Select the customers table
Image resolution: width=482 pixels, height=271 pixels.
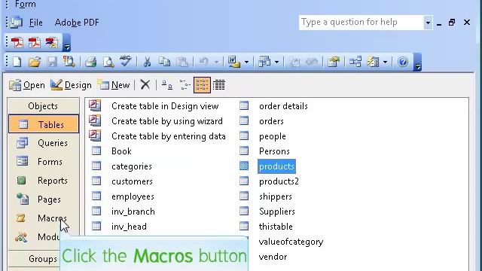[x=132, y=181]
